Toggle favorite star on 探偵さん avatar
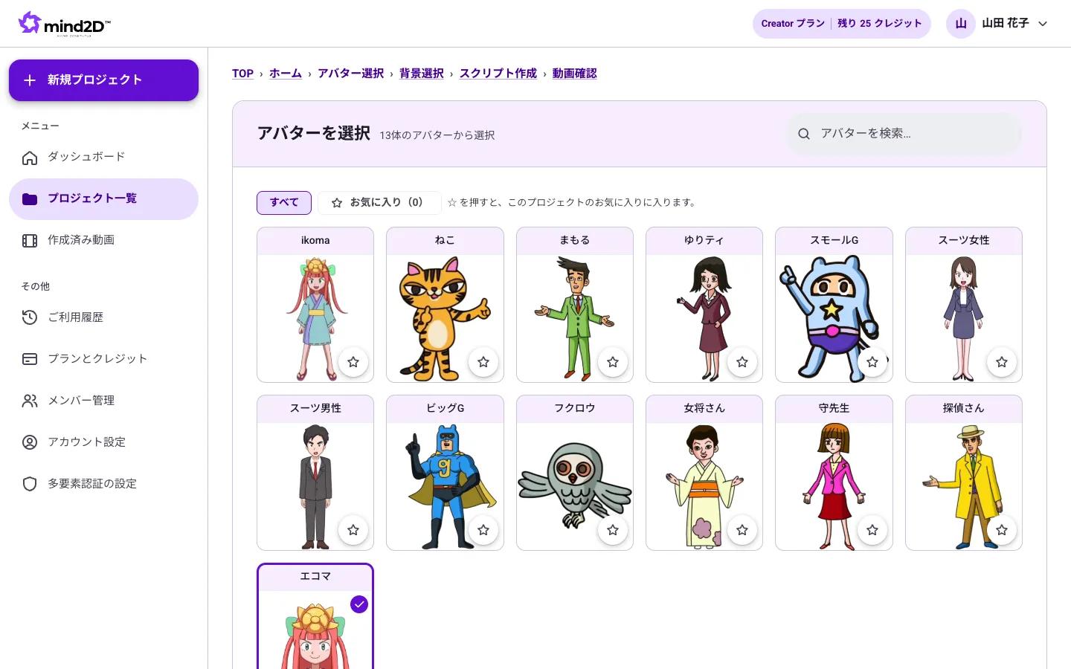Viewport: 1071px width, 669px height. tap(1002, 530)
